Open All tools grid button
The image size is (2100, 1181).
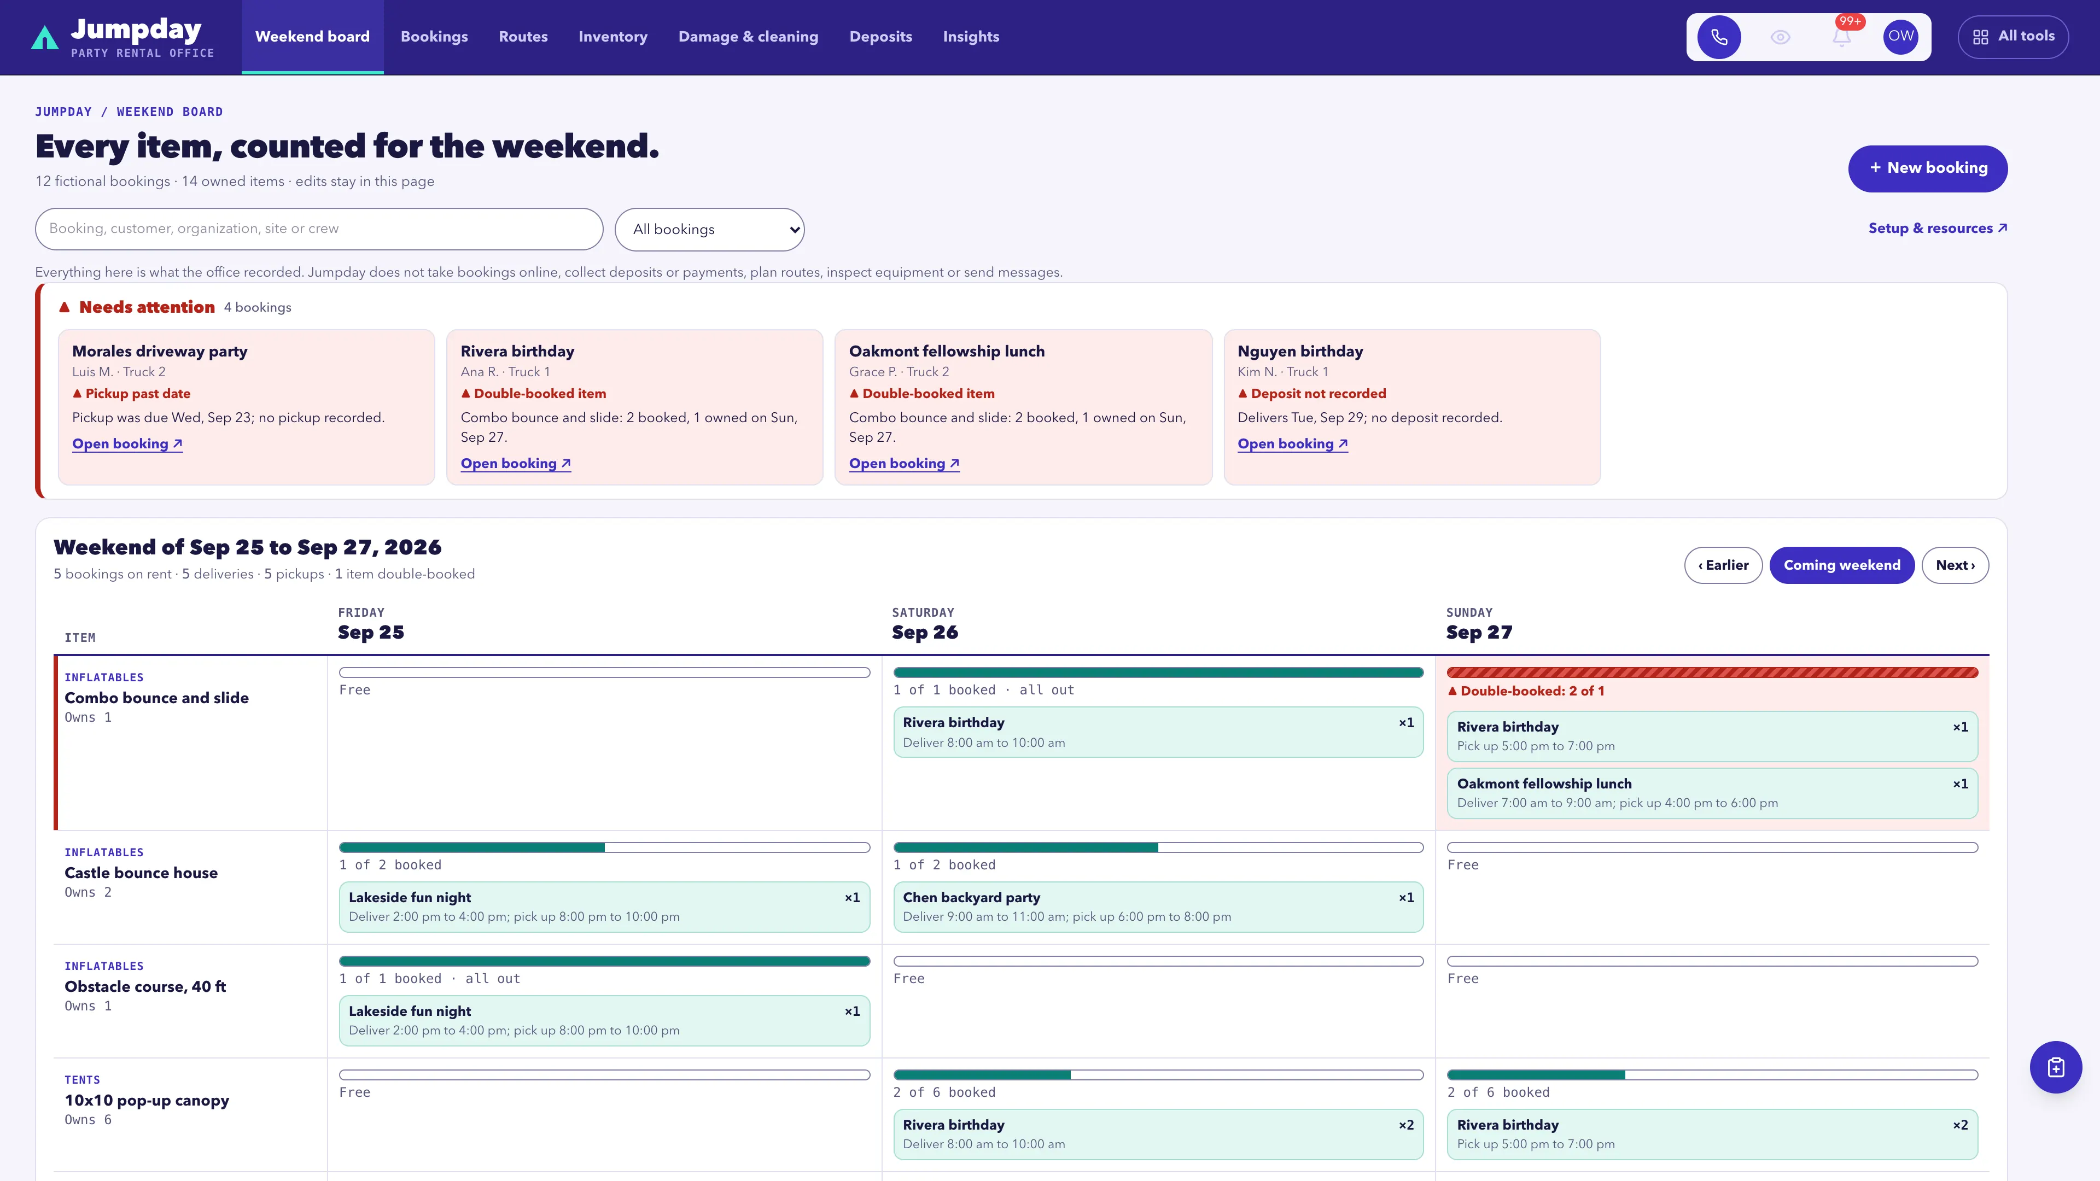2012,37
